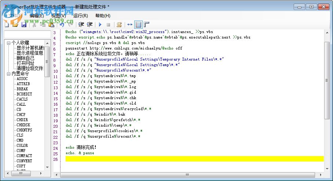This screenshot has width=333, height=181.
Task: Create a new batch file
Action: [7, 25]
